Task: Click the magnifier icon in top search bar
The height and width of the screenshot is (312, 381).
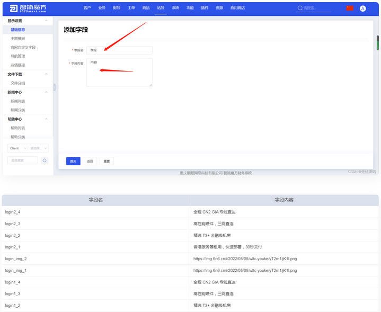Action: click(x=300, y=8)
